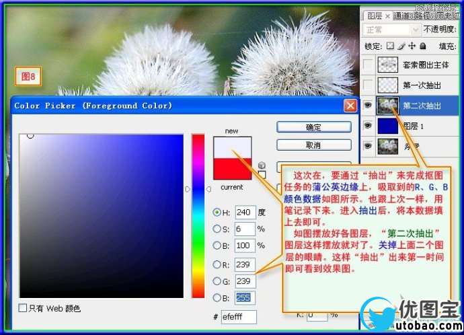Click the red current color swatch
The height and width of the screenshot is (335, 464).
[x=232, y=169]
